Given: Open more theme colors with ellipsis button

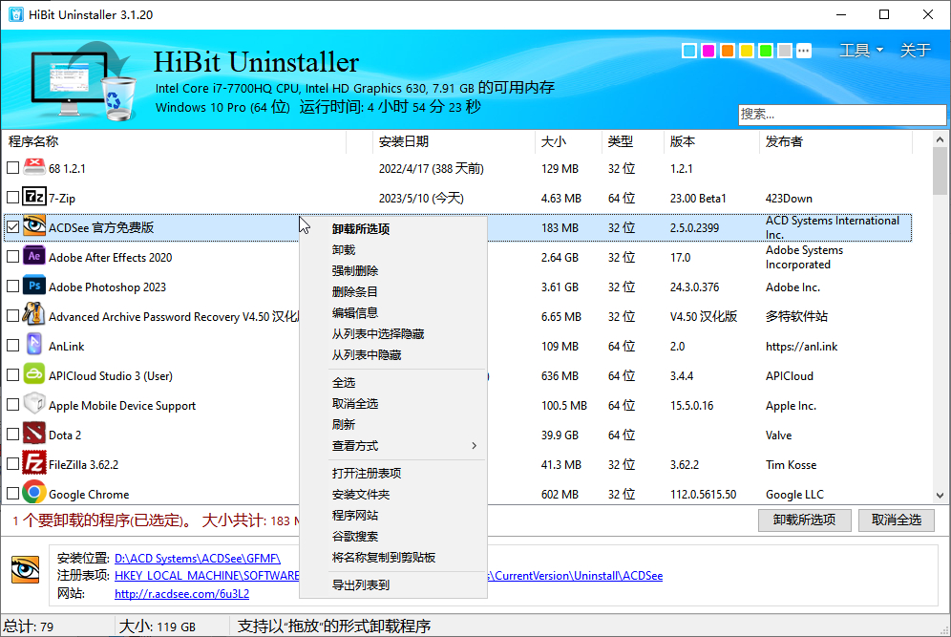Looking at the screenshot, I should (x=804, y=51).
